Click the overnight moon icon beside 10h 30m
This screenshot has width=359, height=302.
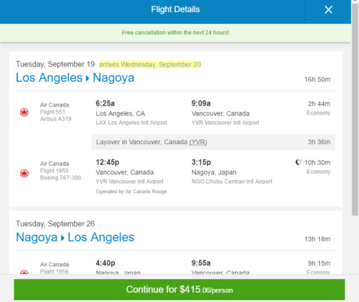tap(298, 162)
